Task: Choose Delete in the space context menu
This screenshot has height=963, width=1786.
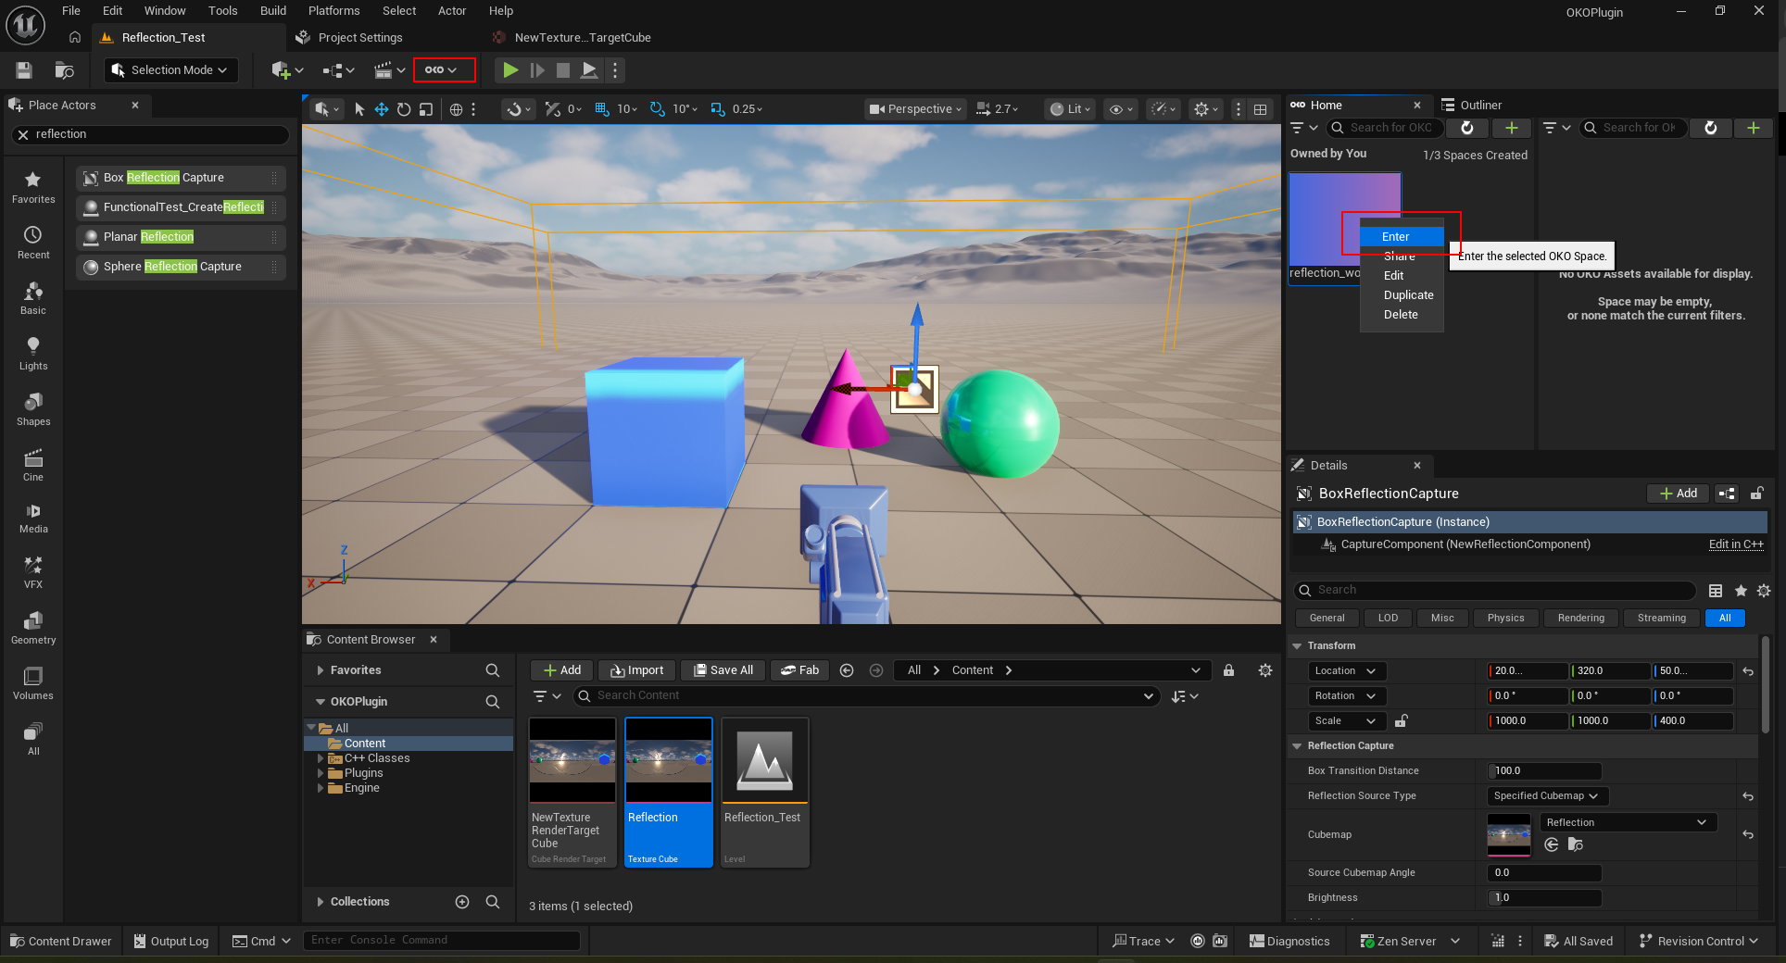Action: click(1401, 315)
